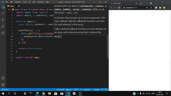Open the Windows Start menu

(x=3, y=94)
